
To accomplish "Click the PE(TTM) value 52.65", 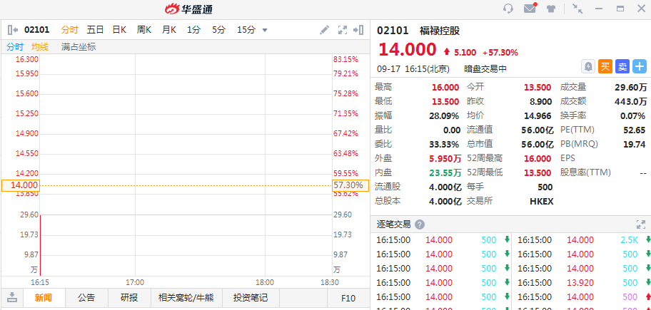I will pyautogui.click(x=635, y=130).
